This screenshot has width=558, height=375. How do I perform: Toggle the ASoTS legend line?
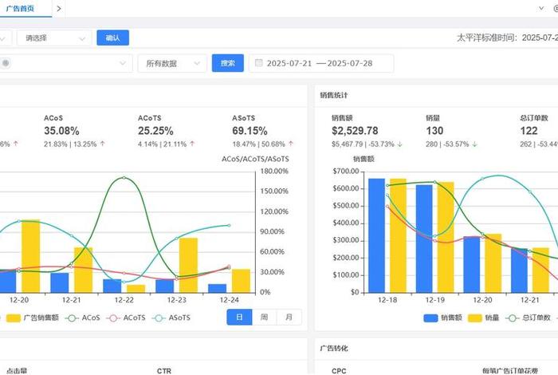pos(171,318)
